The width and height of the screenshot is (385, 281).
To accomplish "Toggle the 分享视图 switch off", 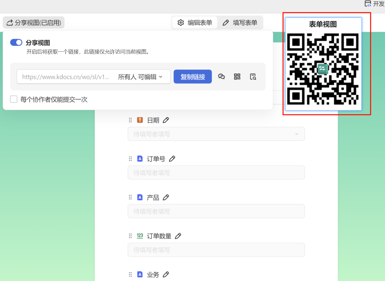I will click(16, 42).
